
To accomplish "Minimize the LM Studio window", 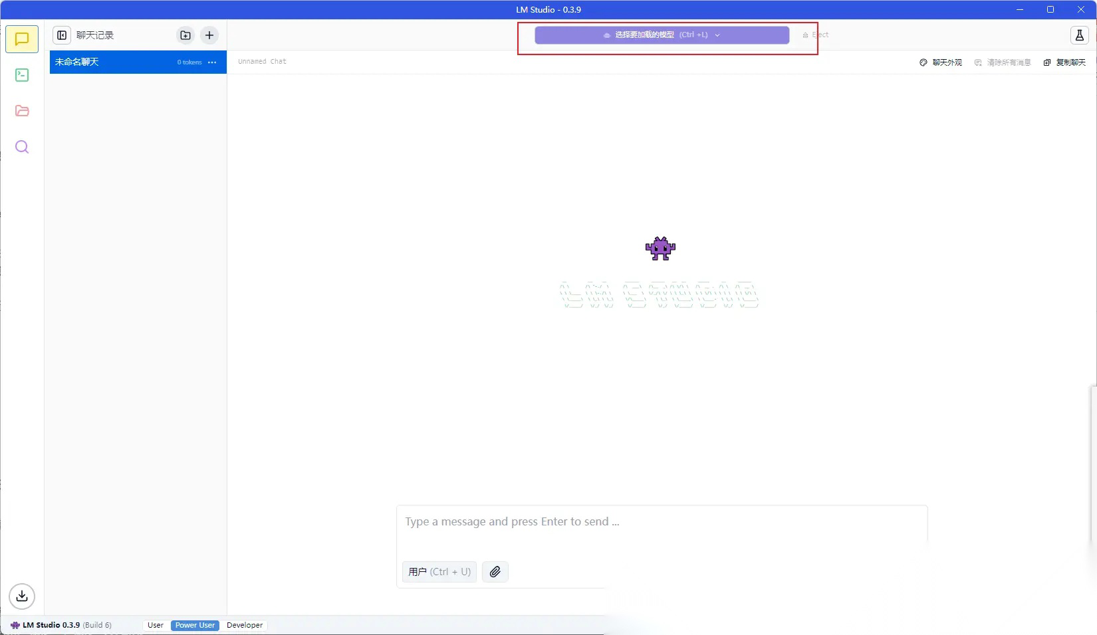I will coord(1020,9).
